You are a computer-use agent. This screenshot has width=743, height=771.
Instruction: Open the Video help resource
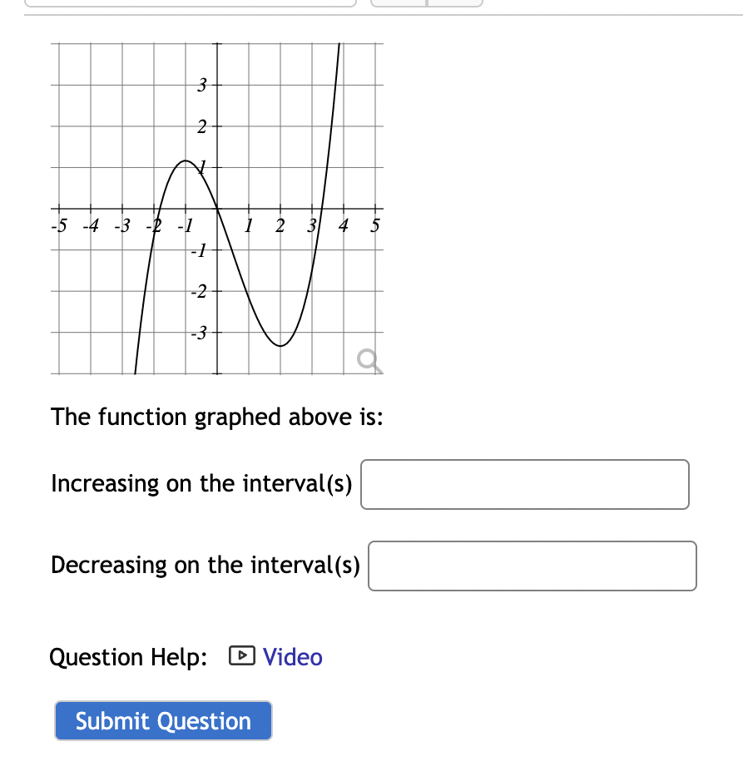tap(291, 657)
